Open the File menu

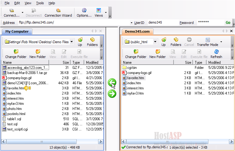tap(7, 3)
